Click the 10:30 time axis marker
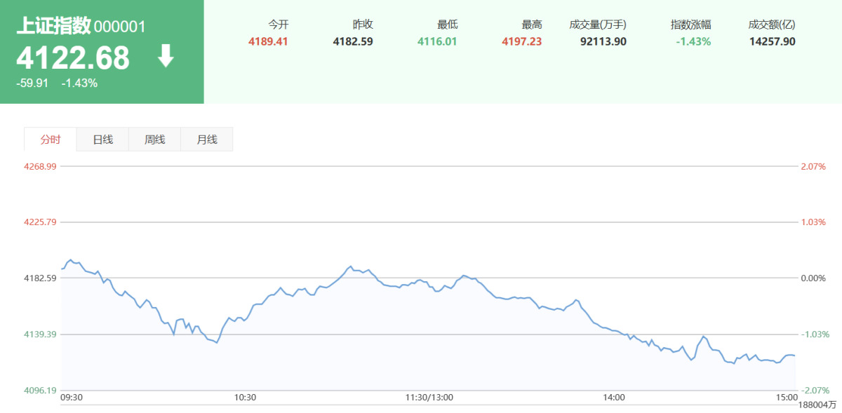The width and height of the screenshot is (842, 413). tap(245, 398)
